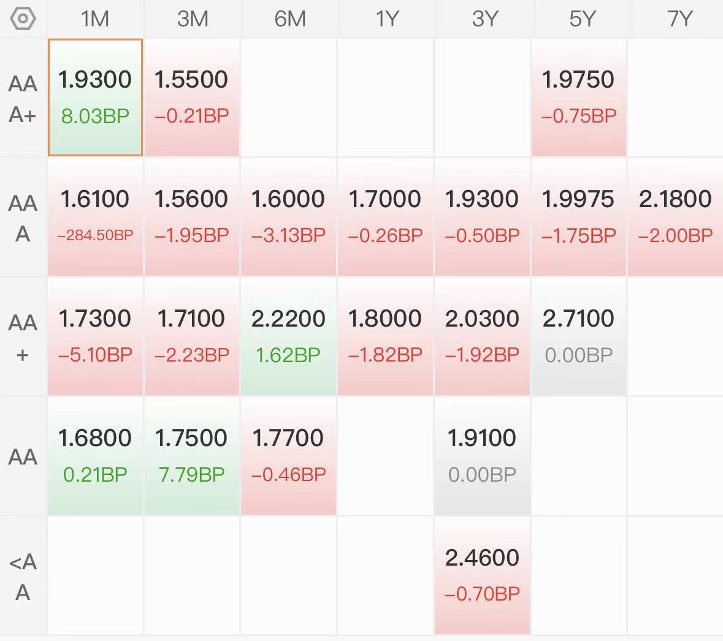Click the gray 1.9100 0.00BP cell
Image resolution: width=723 pixels, height=641 pixels.
click(x=482, y=456)
